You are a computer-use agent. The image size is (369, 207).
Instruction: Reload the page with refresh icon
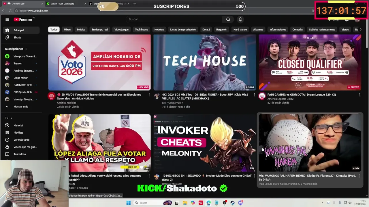point(10,11)
